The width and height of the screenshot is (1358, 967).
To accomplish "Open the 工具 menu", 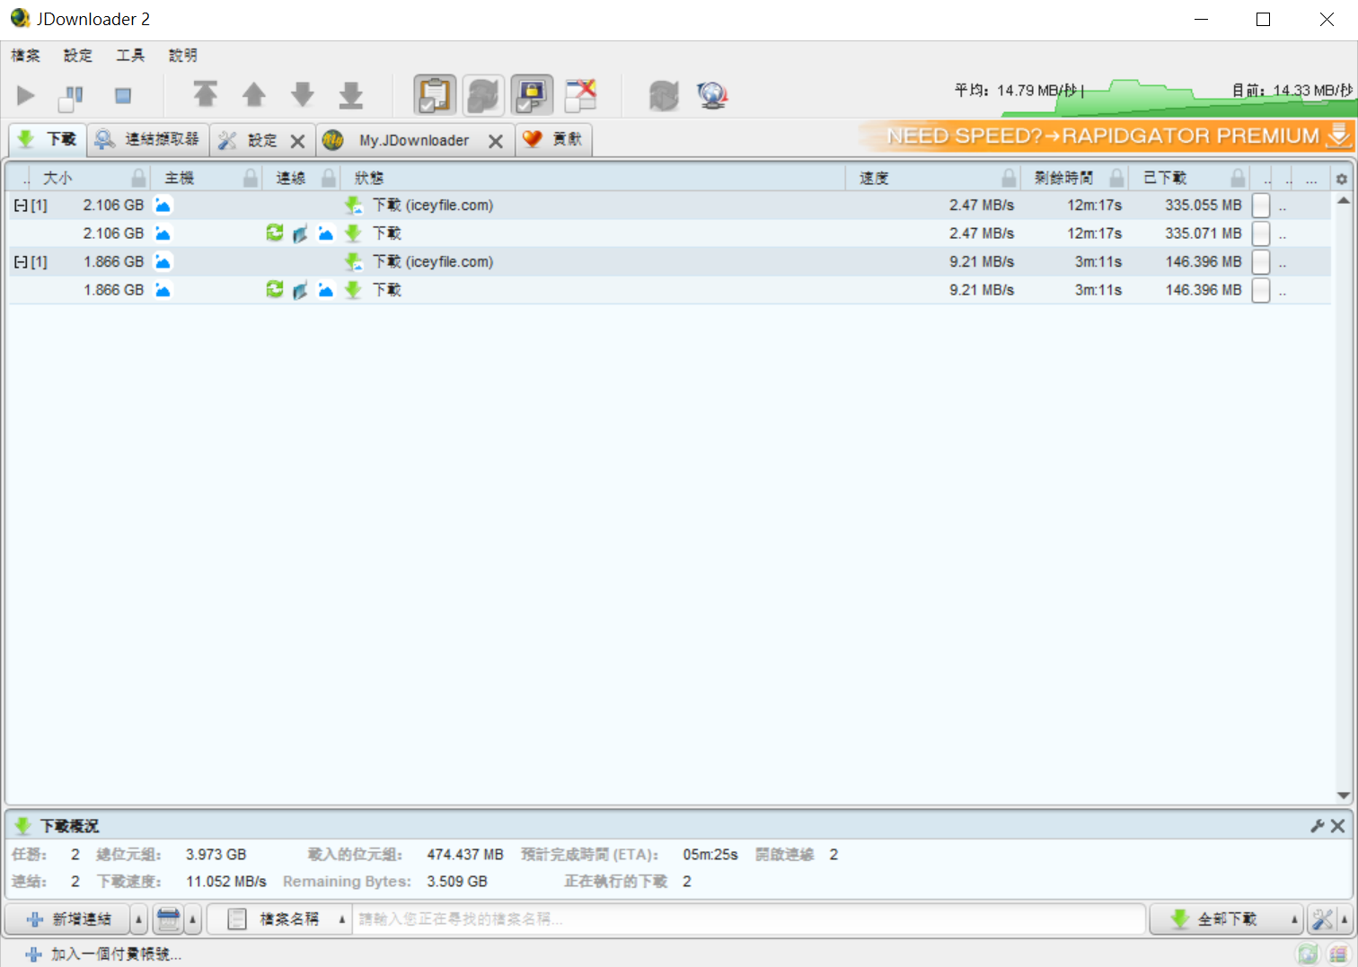I will pos(130,56).
